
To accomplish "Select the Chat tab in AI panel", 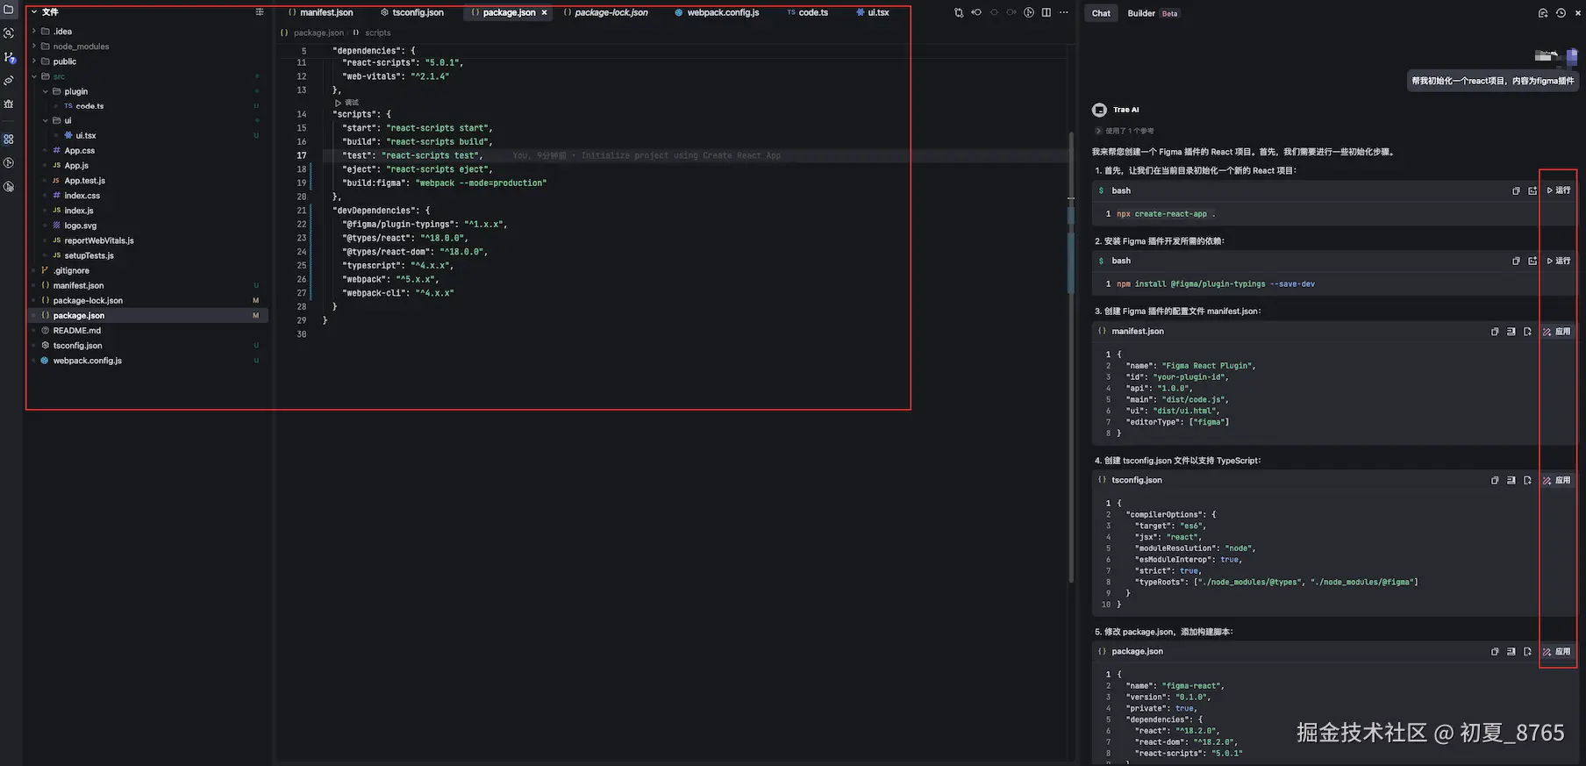I will pyautogui.click(x=1101, y=13).
